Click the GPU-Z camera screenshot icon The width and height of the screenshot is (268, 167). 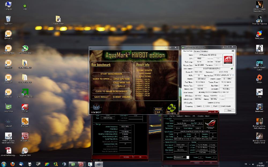click(233, 51)
